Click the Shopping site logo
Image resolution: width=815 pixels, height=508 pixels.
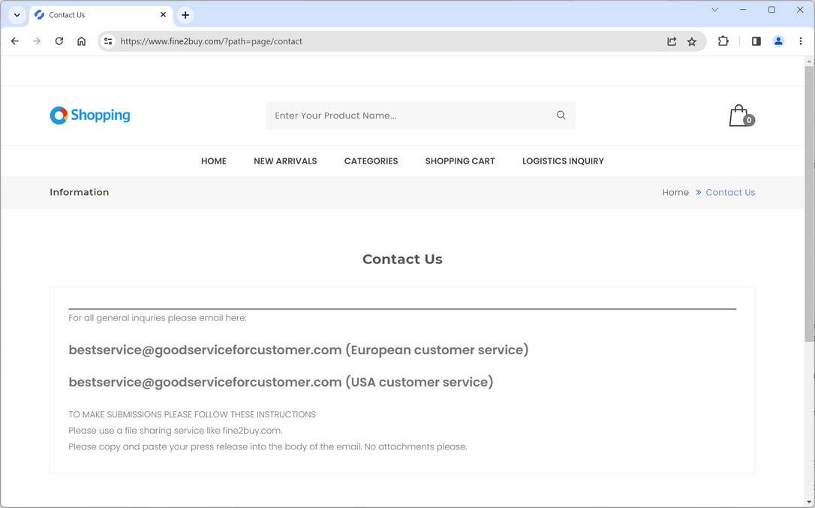coord(89,115)
